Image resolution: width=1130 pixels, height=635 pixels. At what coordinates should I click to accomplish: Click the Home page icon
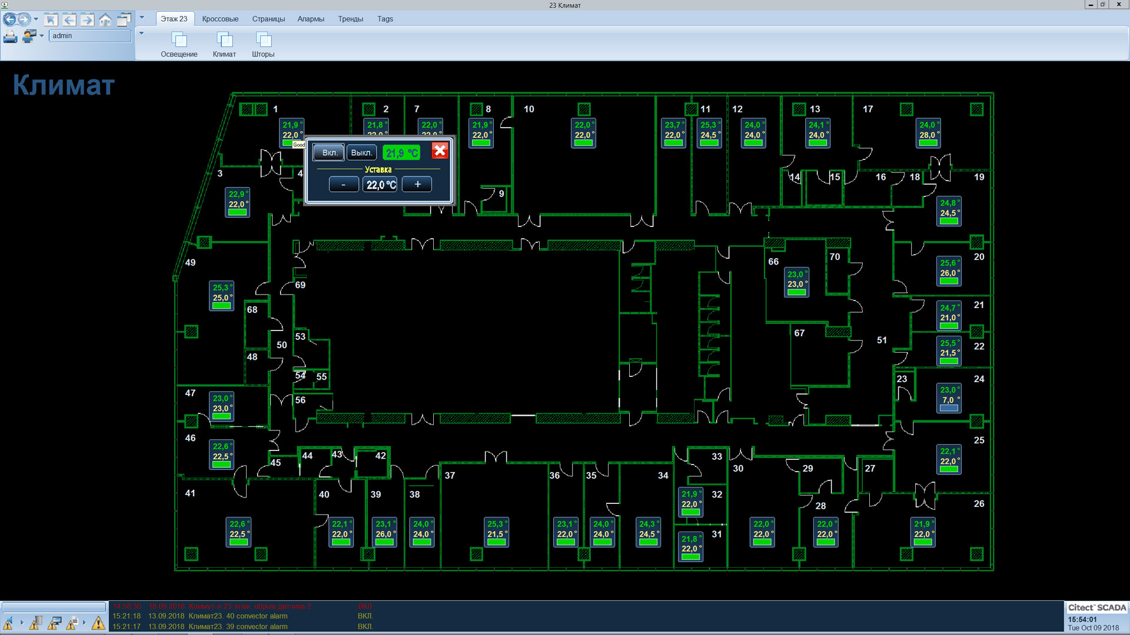click(x=105, y=20)
